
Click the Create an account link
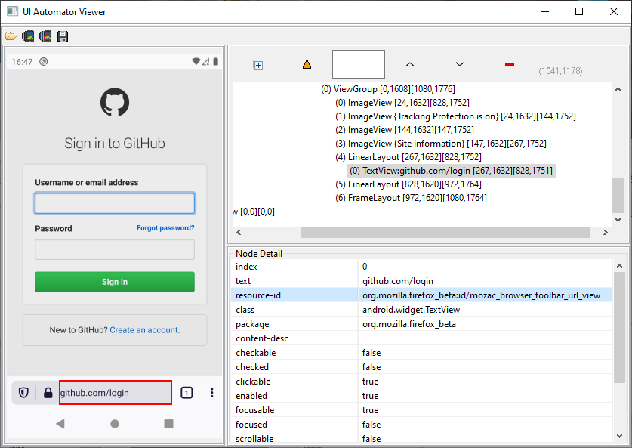pos(145,330)
